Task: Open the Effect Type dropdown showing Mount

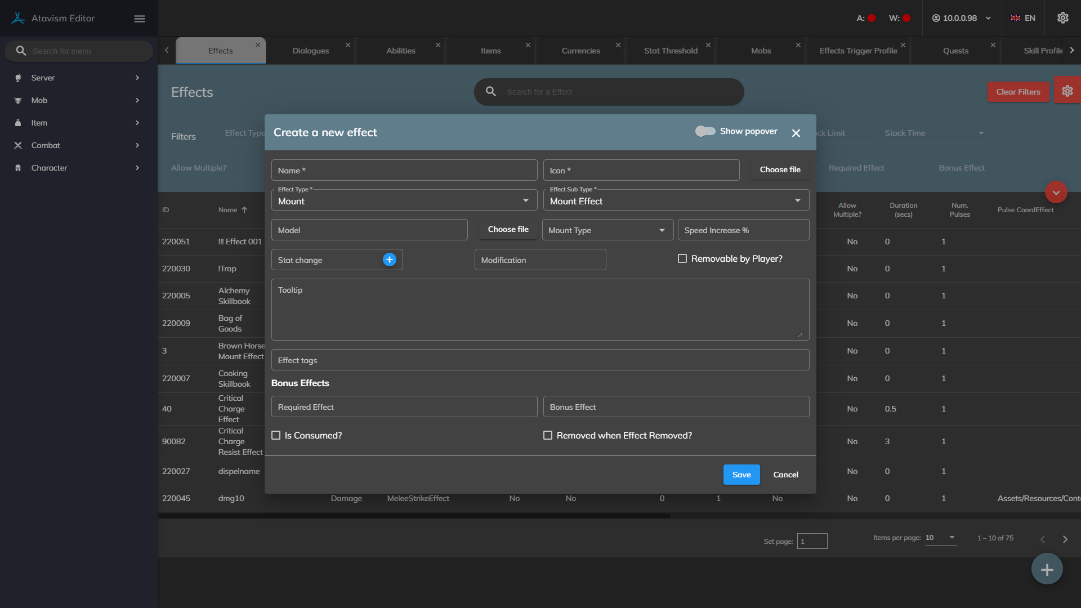Action: 404,201
